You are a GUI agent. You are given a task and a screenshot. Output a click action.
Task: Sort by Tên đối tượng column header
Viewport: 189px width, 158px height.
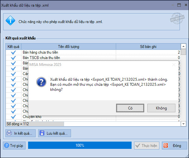68,47
